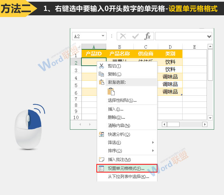Screen dimensions: 224x195
Task: Click the Insert Comment note icon
Action: [x=101, y=159]
